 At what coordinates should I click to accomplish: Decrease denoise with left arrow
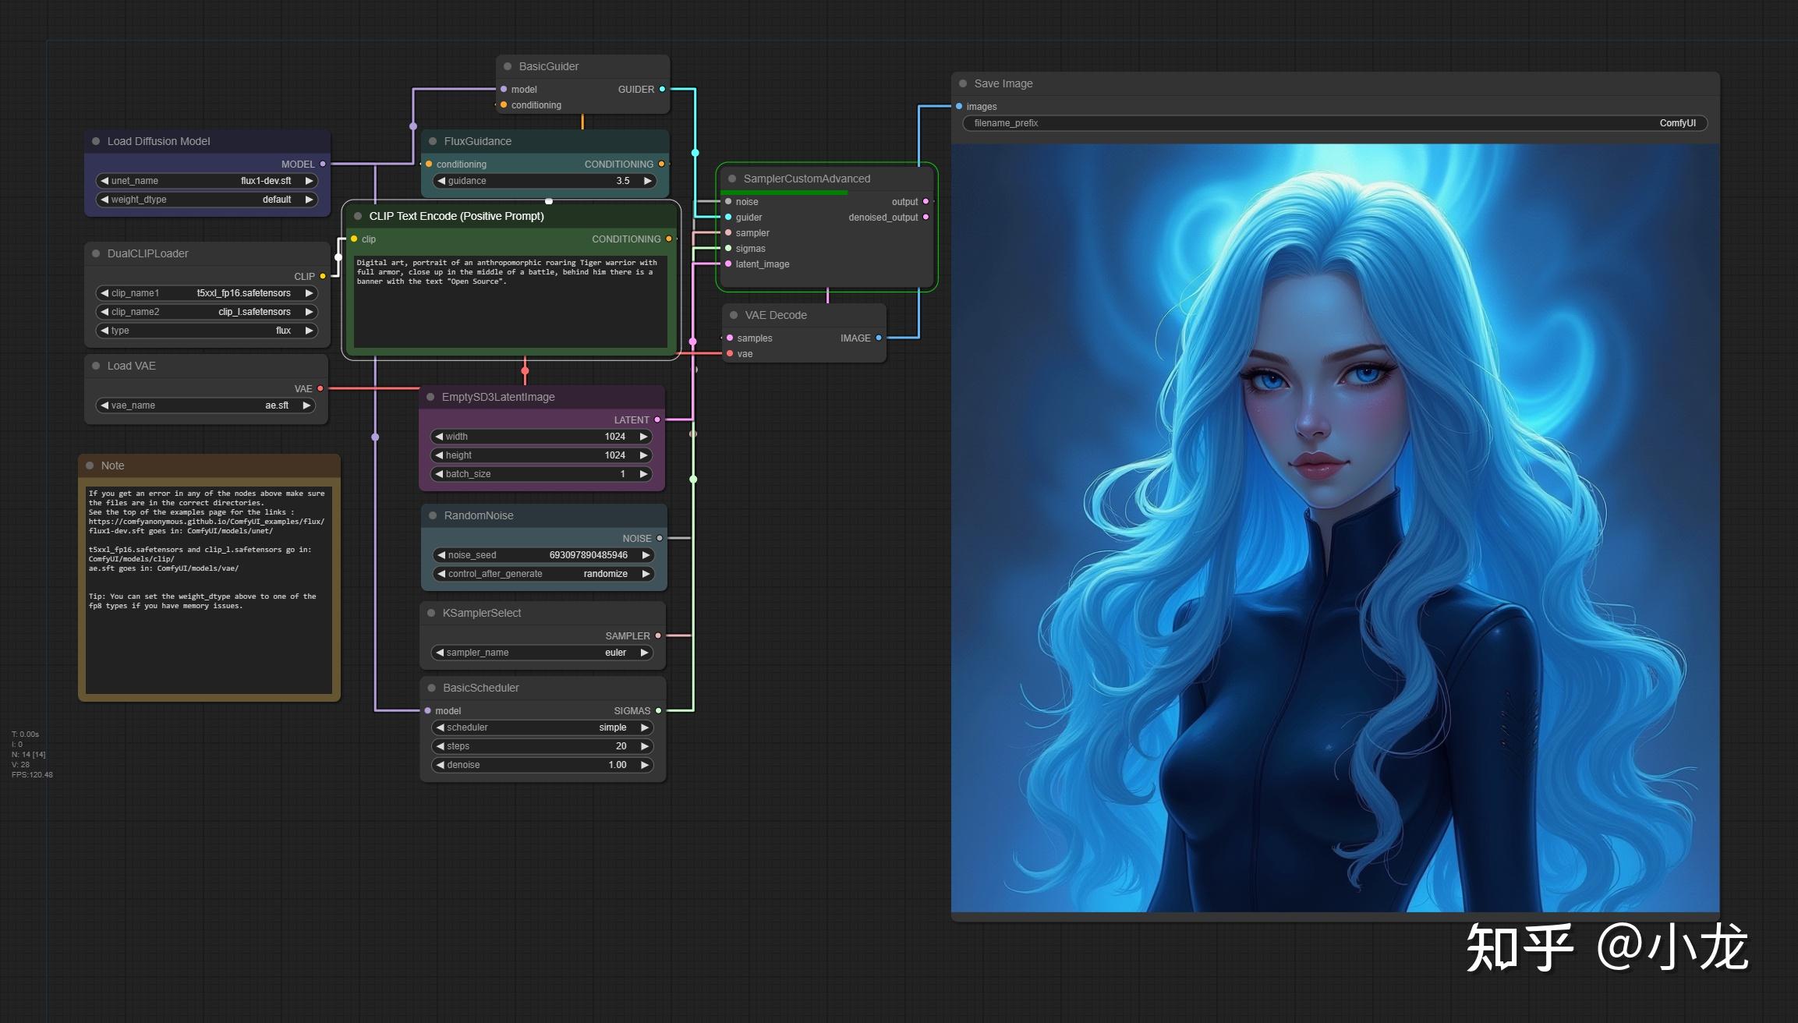click(x=441, y=765)
